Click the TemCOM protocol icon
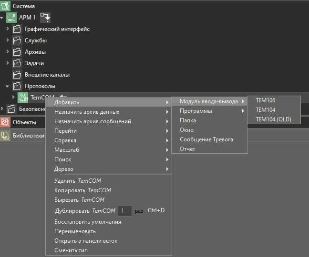Viewport: 309px width, 257px height. click(x=23, y=98)
